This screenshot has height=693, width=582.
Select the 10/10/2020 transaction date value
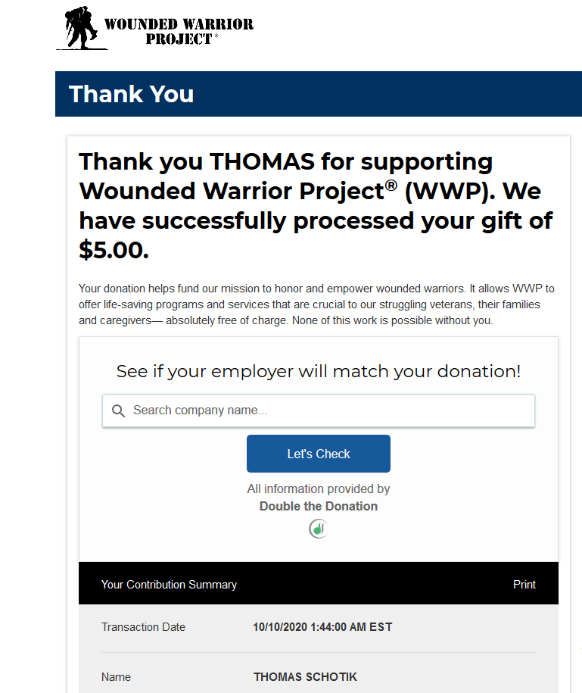(322, 627)
